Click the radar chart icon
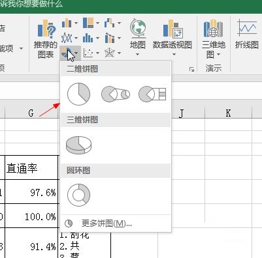 [110, 53]
